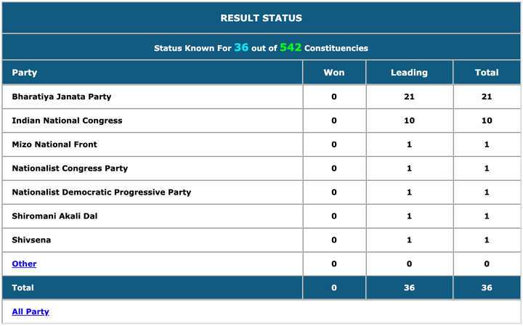Click the green 542 constituencies number
Image resolution: width=523 pixels, height=326 pixels.
291,47
